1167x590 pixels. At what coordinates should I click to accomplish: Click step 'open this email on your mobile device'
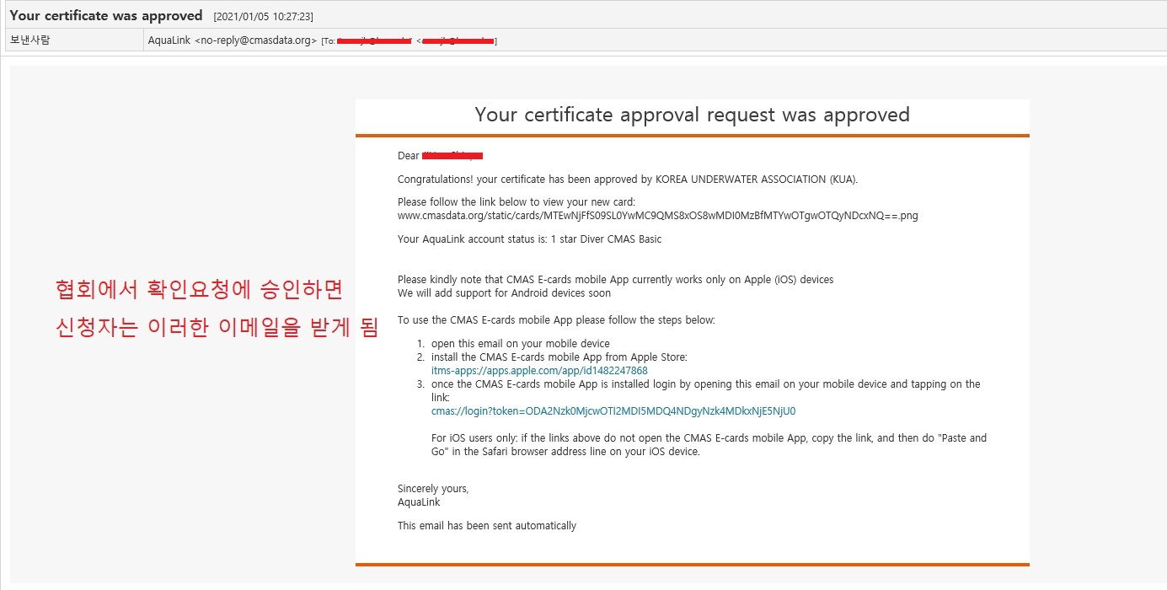tap(520, 344)
